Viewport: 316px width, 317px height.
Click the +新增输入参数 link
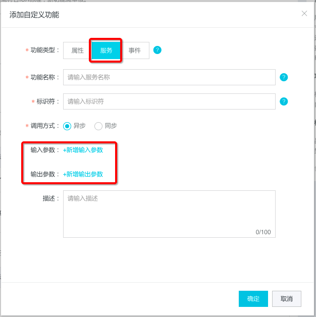point(83,150)
